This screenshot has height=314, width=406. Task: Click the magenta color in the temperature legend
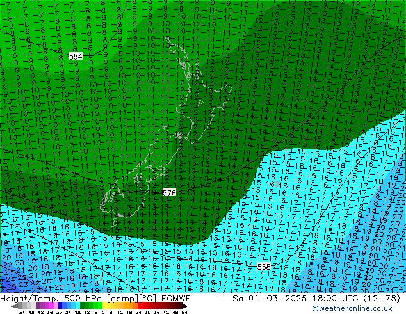coord(51,306)
